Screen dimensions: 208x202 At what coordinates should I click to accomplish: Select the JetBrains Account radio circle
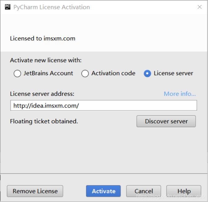17,74
